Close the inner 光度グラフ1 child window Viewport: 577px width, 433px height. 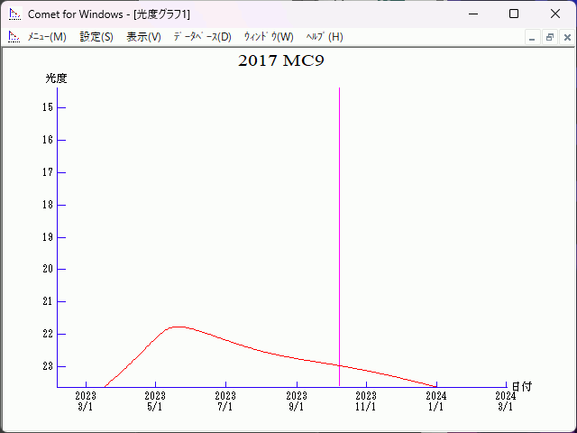(566, 38)
